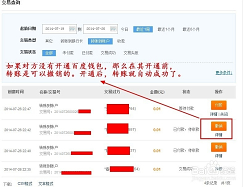Filter status by 交易失败
This screenshot has height=187, width=250.
click(131, 53)
